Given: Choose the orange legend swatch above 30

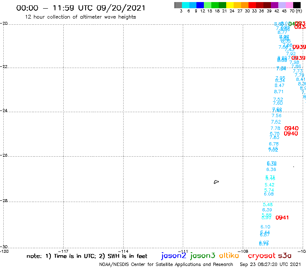Looking at the screenshot, I should point(245,5).
